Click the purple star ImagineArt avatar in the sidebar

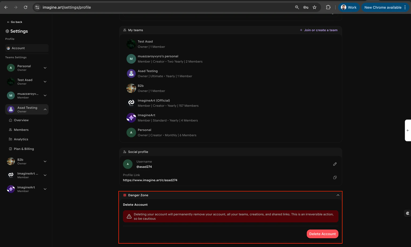click(11, 189)
